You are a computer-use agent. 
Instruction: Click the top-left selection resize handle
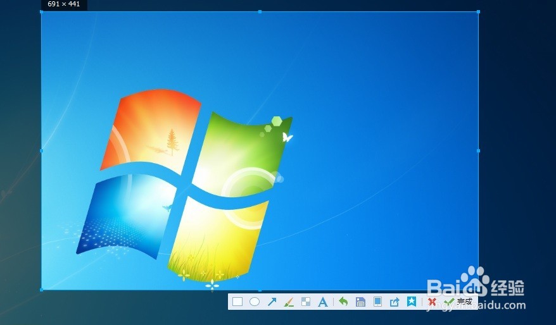click(42, 11)
